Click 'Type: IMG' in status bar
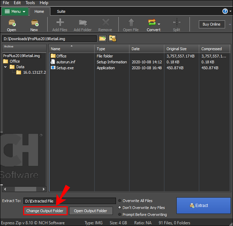Viewport: 233px width, 226px height. point(94,223)
